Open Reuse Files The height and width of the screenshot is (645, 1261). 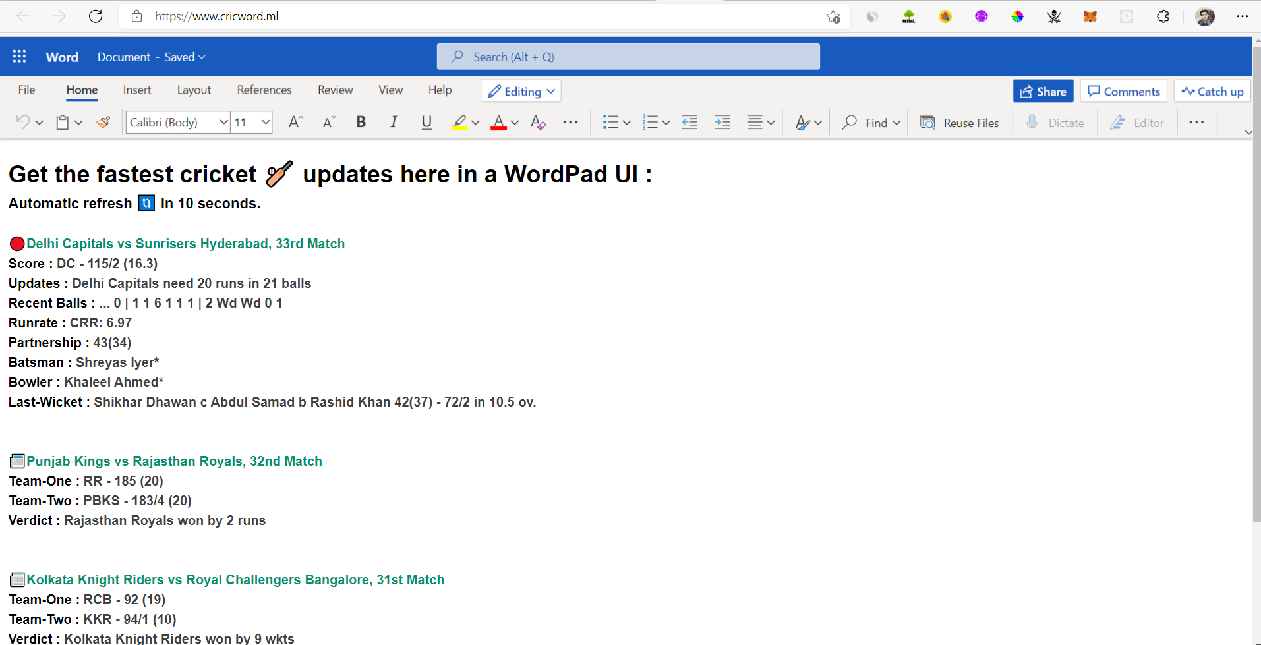959,123
